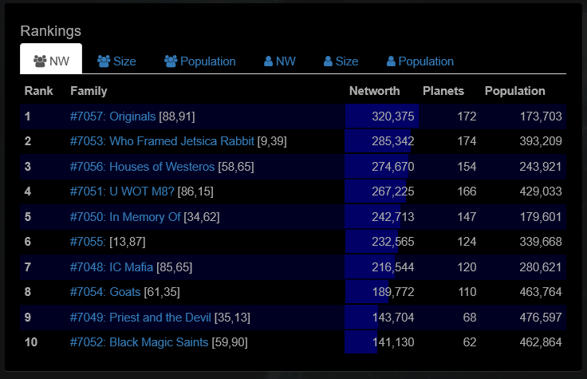
Task: Open family #7048: IC Mafia
Action: [x=112, y=267]
